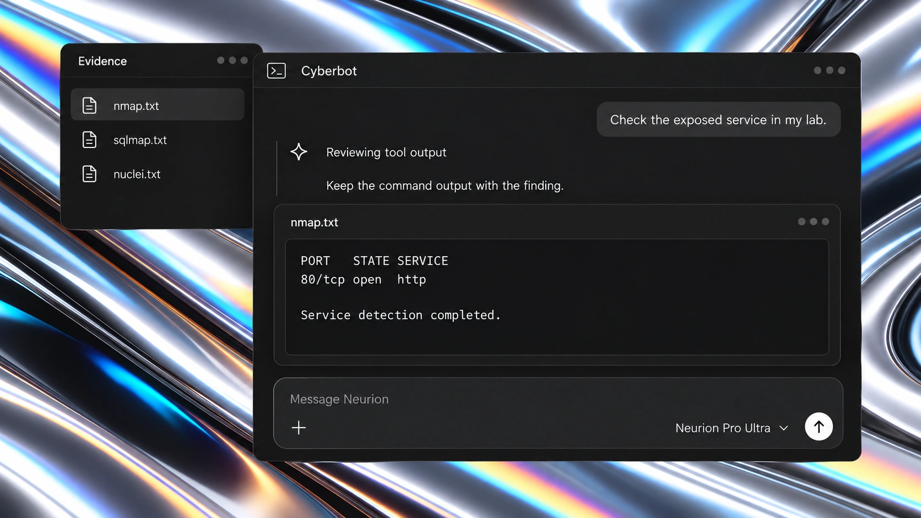This screenshot has width=921, height=518.
Task: Open the nmap.txt file in Evidence
Action: tap(158, 105)
